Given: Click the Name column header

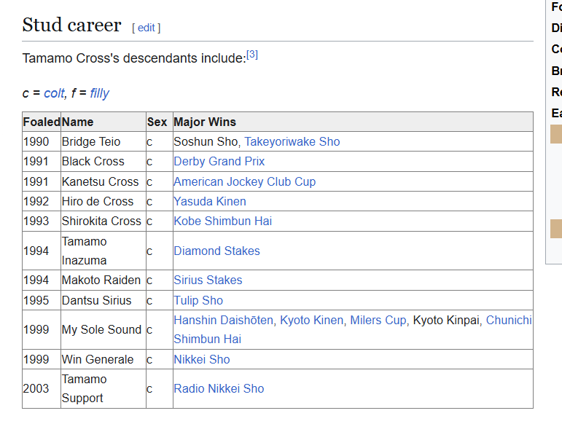Looking at the screenshot, I should pos(104,122).
